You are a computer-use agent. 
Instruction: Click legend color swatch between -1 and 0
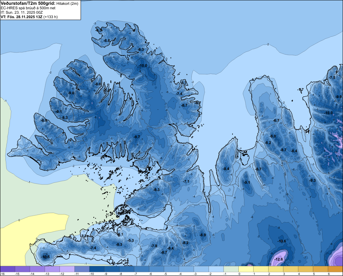pos(231,269)
